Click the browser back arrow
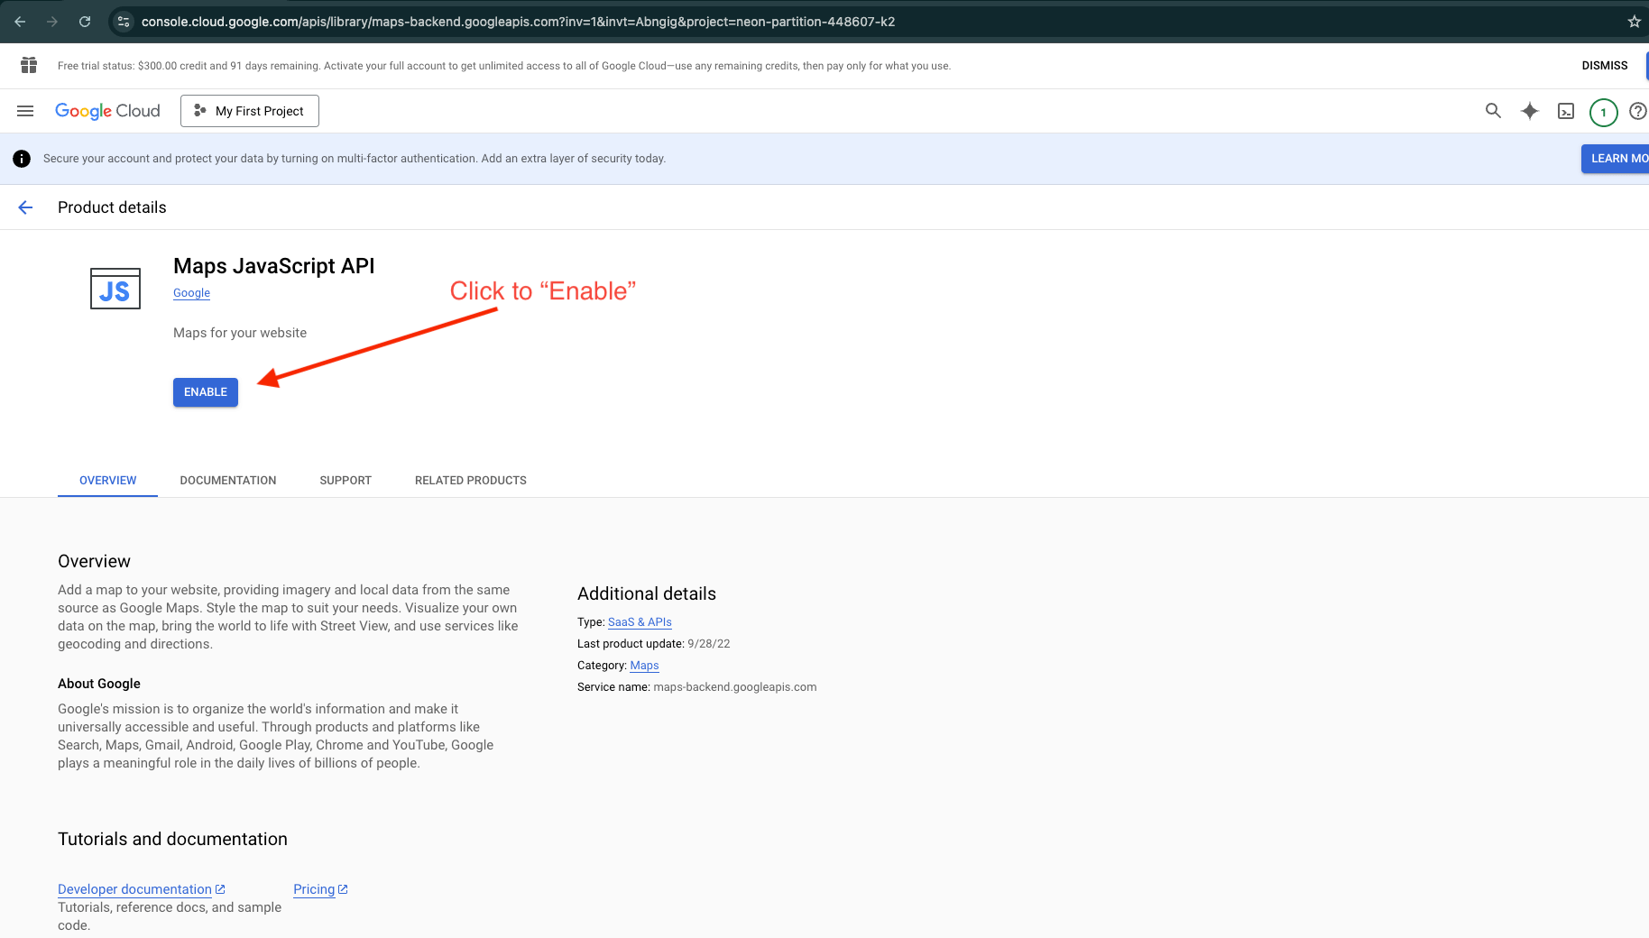The image size is (1649, 938). click(x=20, y=22)
